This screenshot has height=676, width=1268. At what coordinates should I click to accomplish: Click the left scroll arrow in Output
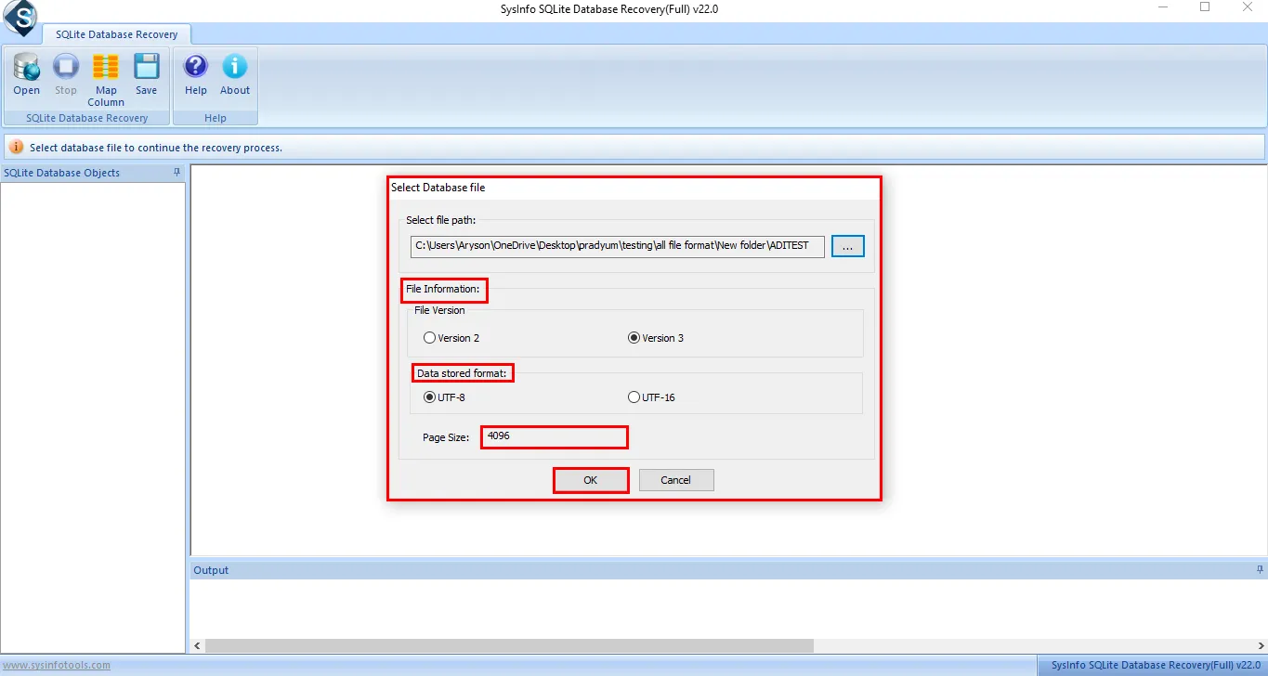[x=197, y=645]
